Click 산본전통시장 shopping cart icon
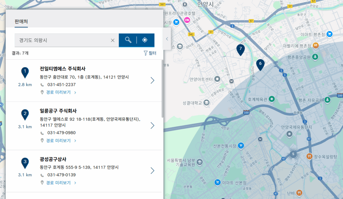This screenshot has height=199, width=343. [241, 145]
